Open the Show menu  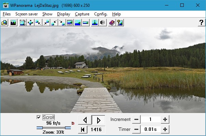(x=48, y=14)
